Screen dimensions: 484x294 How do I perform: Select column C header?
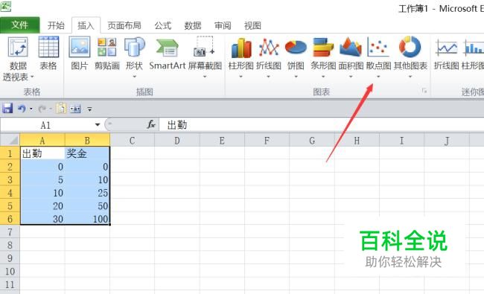point(132,141)
